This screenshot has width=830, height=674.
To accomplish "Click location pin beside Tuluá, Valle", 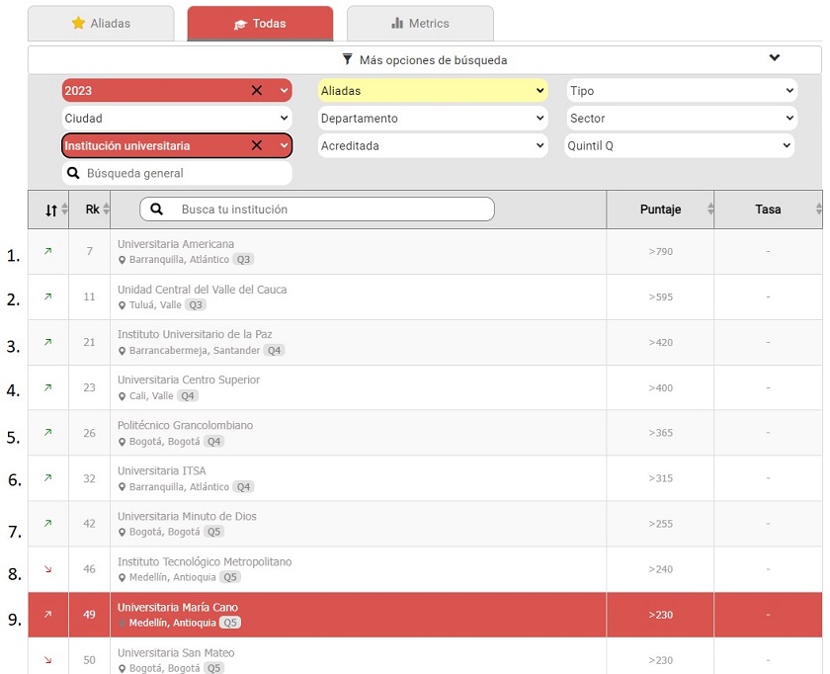I will (122, 305).
